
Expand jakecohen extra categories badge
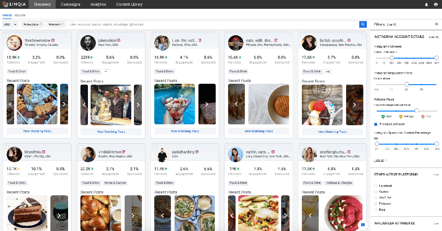(106, 71)
